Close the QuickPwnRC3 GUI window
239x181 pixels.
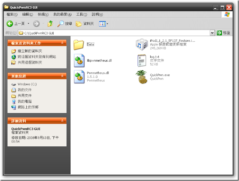pos(229,7)
